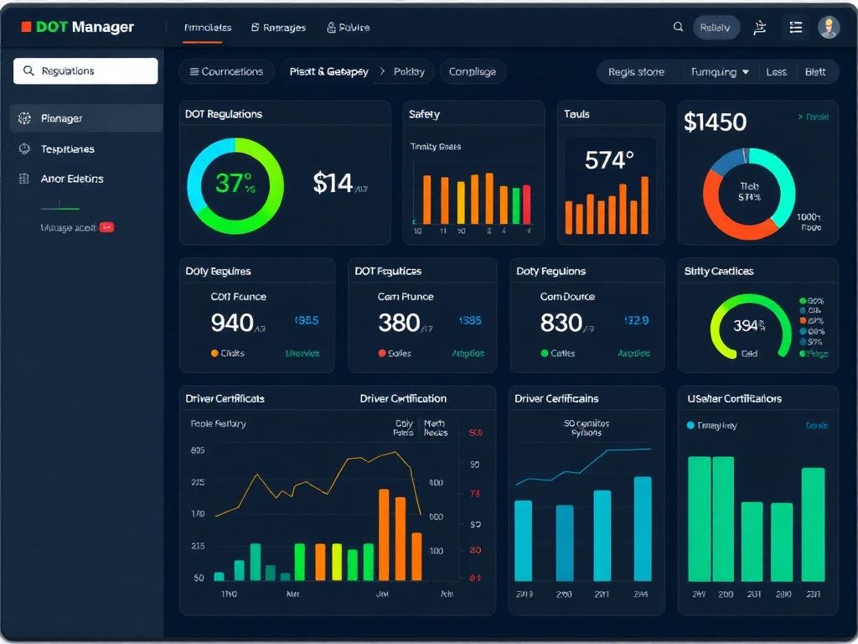This screenshot has width=858, height=644.
Task: Click the magnifier icon in the top bar
Action: [x=678, y=27]
